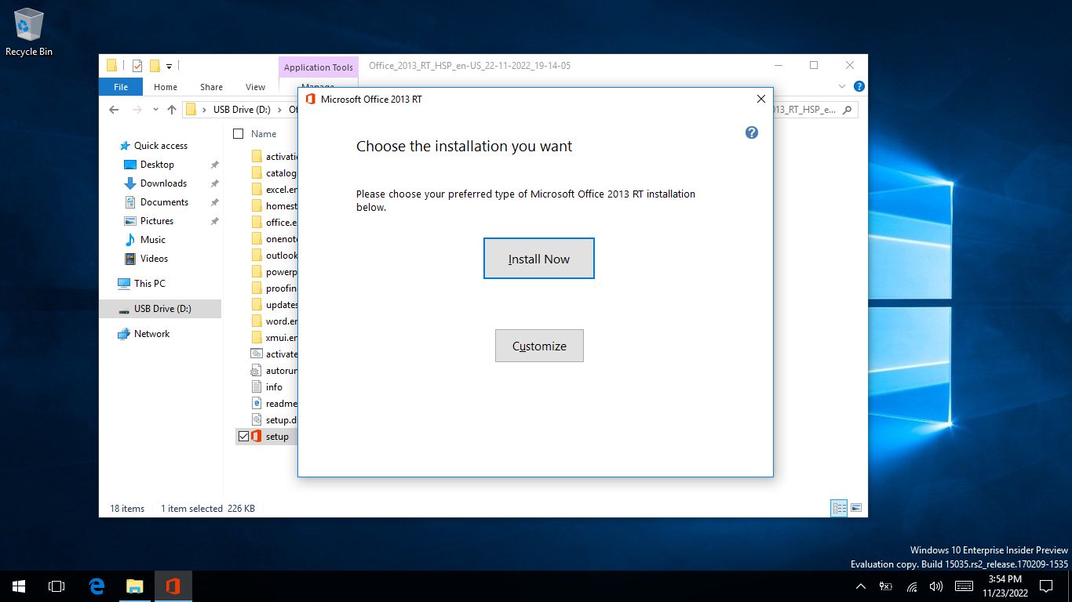
Task: Maximize the File Explorer window
Action: (x=814, y=66)
